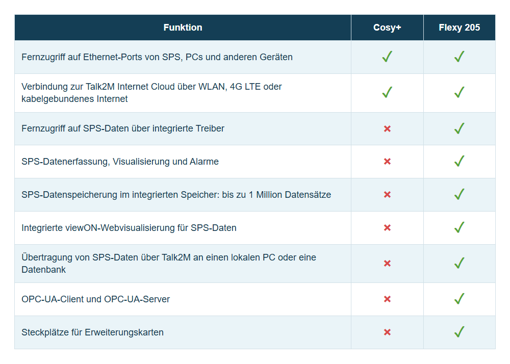Screen dimensions: 510x364
Task: Click the Cosy+ checkmark for Talk2M Internet Cloud
Action: click(387, 92)
